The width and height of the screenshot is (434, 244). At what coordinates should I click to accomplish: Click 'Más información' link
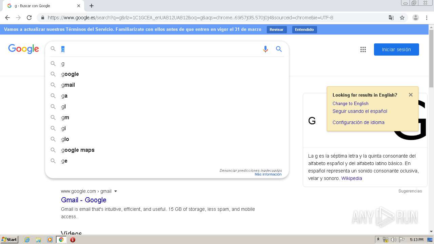[x=268, y=175]
